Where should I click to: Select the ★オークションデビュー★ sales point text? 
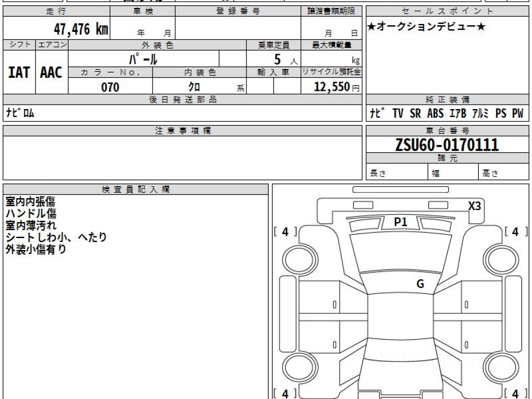click(427, 27)
